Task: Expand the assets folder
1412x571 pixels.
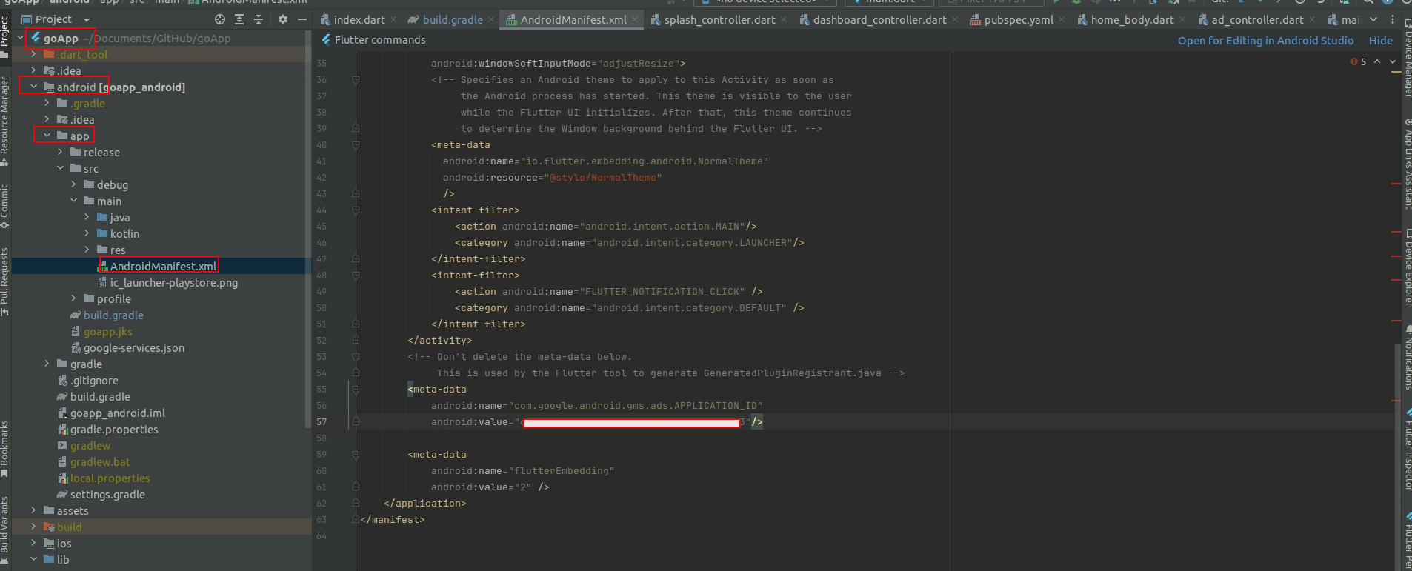Action: click(34, 511)
